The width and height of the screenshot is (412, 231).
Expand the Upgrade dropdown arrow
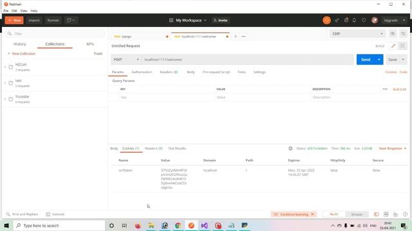(404, 20)
